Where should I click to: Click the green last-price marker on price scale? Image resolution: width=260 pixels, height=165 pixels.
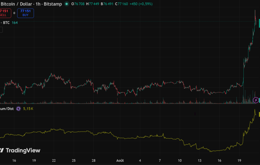pos(259,23)
